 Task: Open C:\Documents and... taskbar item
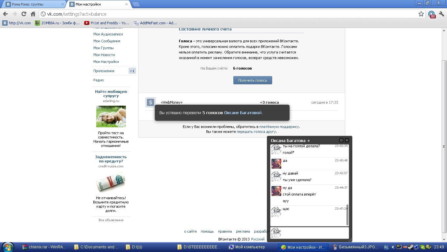[96, 247]
